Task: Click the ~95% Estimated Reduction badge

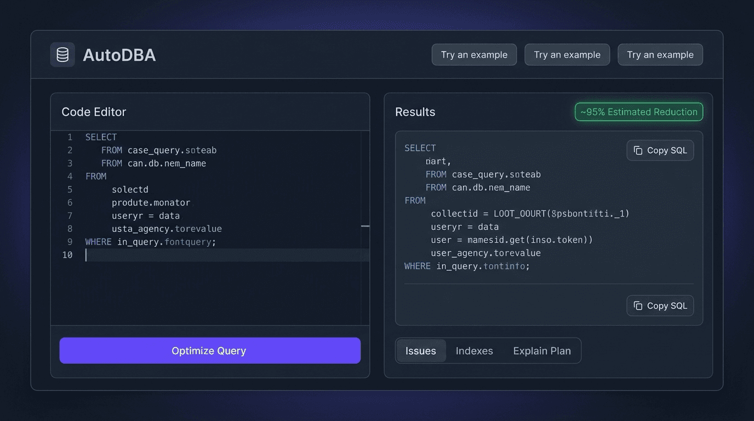Action: [639, 112]
